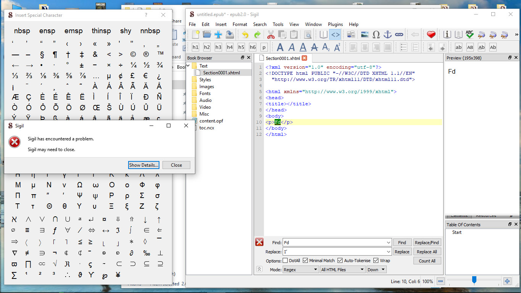This screenshot has height=293, width=521.
Task: Open the All HTML Files scope dropdown
Action: click(x=343, y=270)
